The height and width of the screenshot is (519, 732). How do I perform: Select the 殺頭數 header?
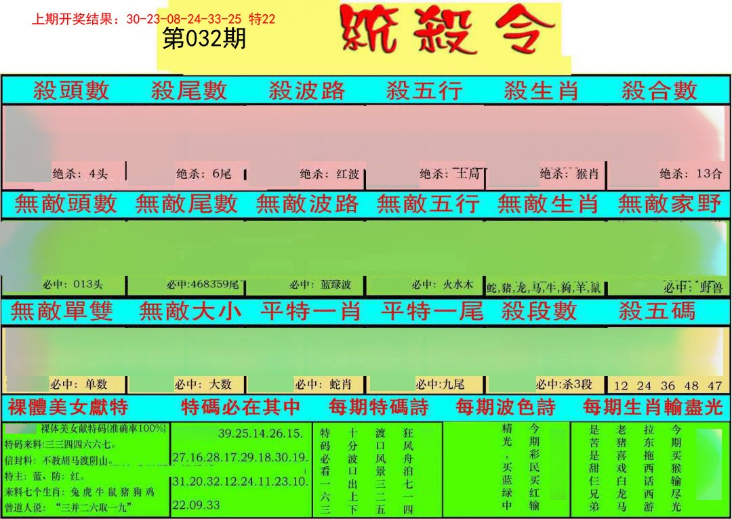(71, 90)
